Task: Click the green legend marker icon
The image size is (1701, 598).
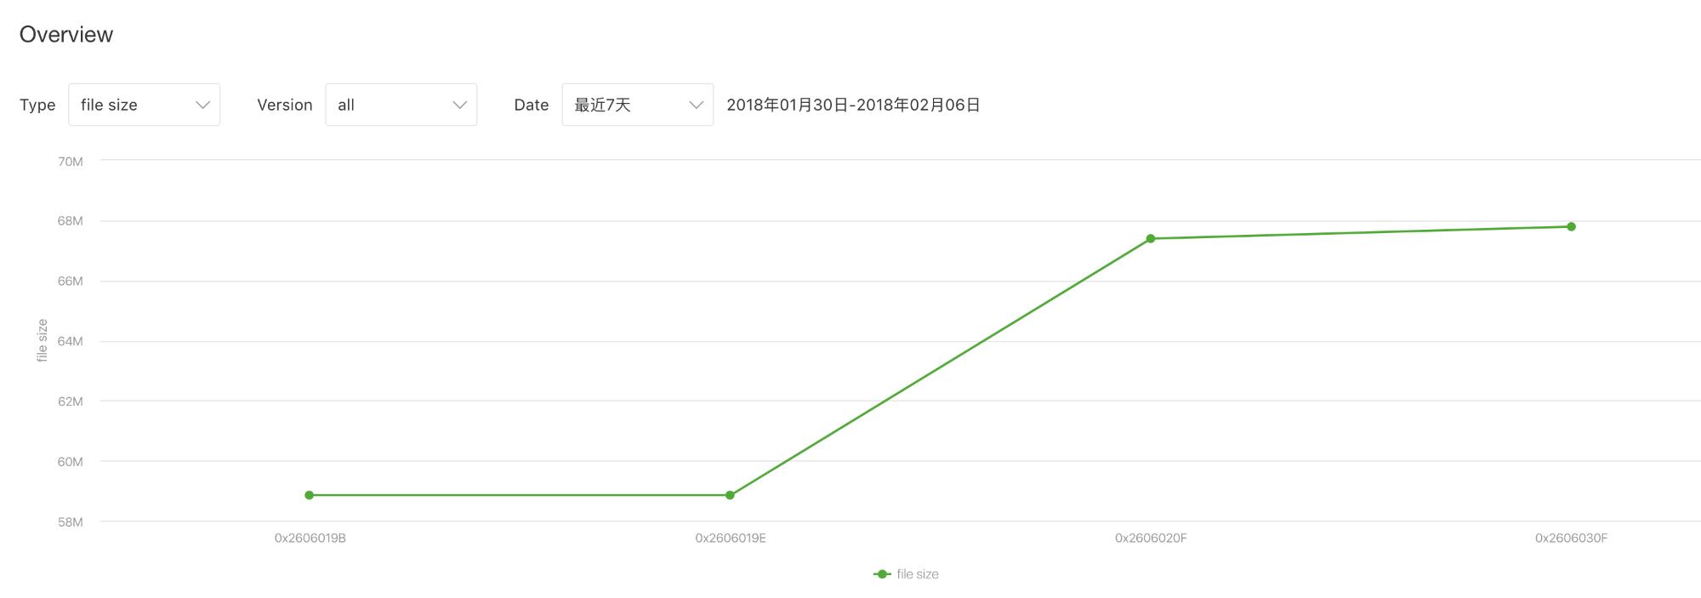Action: [x=882, y=574]
